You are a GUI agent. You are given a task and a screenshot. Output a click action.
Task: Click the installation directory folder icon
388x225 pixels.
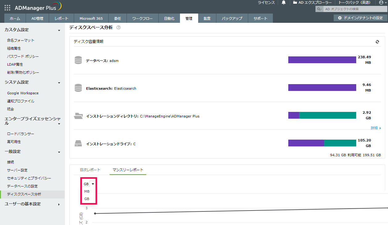(78, 116)
